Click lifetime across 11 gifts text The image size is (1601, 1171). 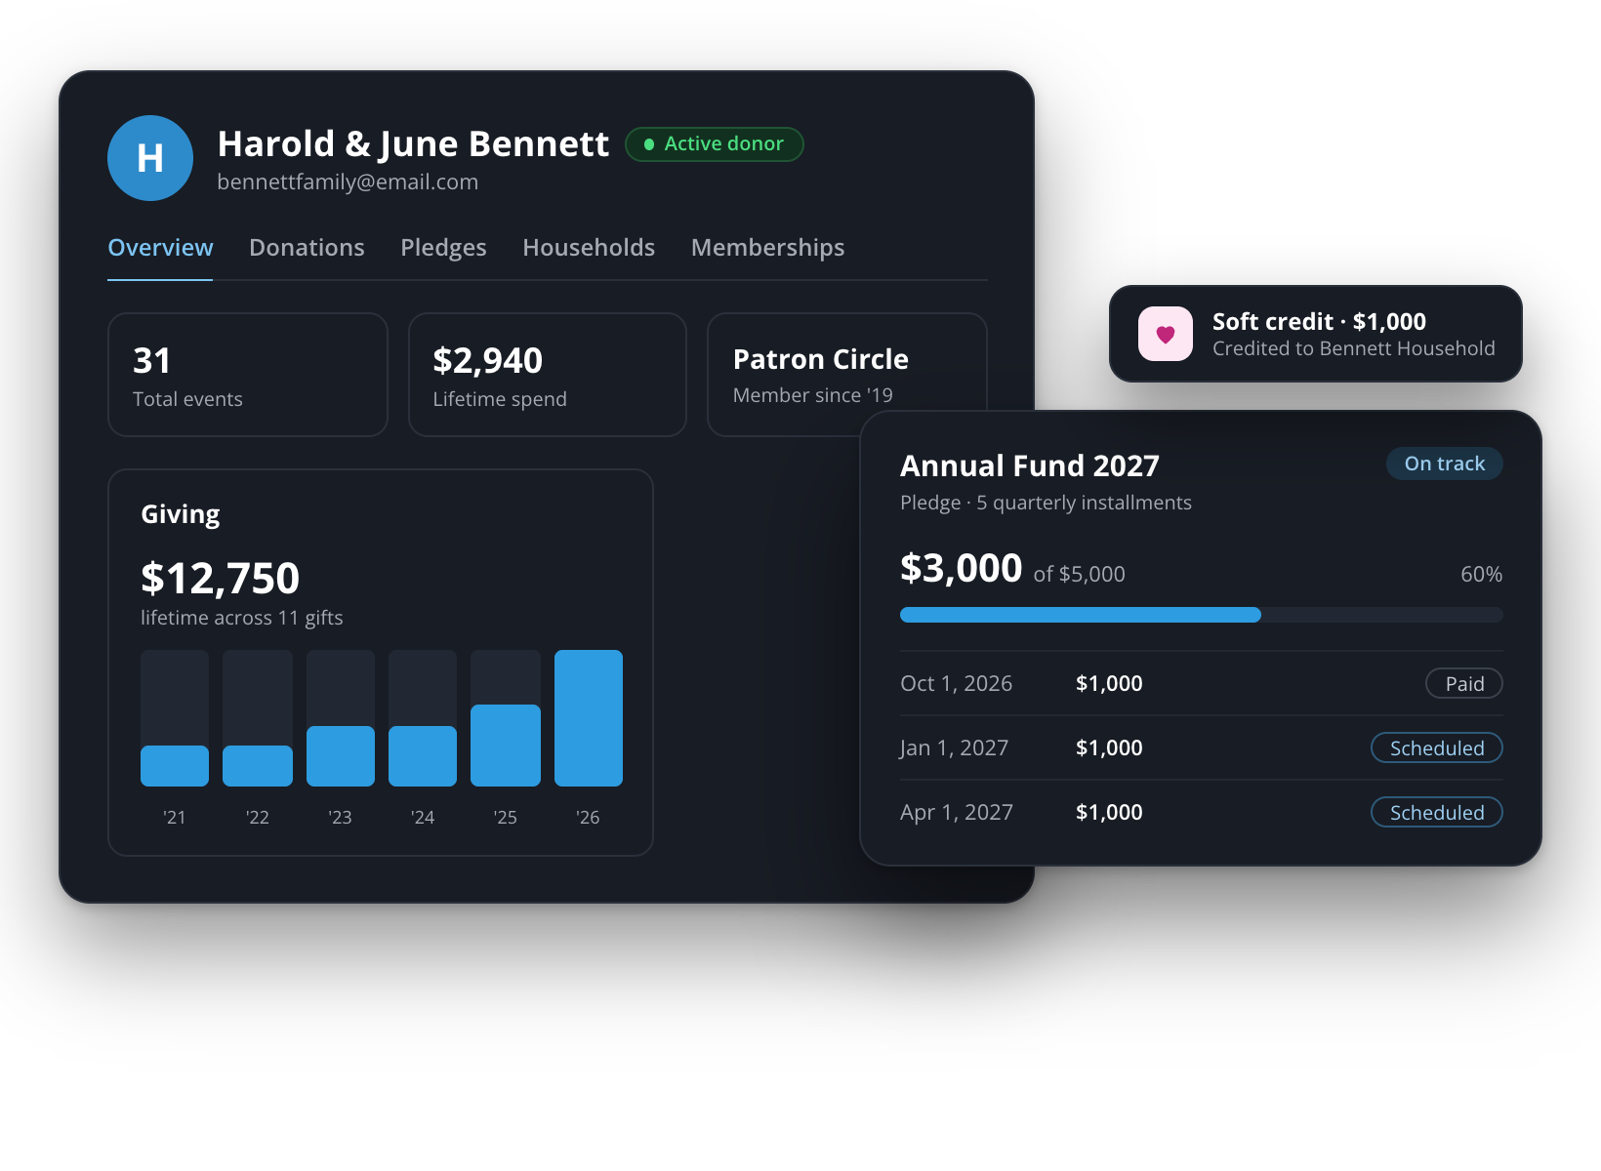(x=242, y=618)
